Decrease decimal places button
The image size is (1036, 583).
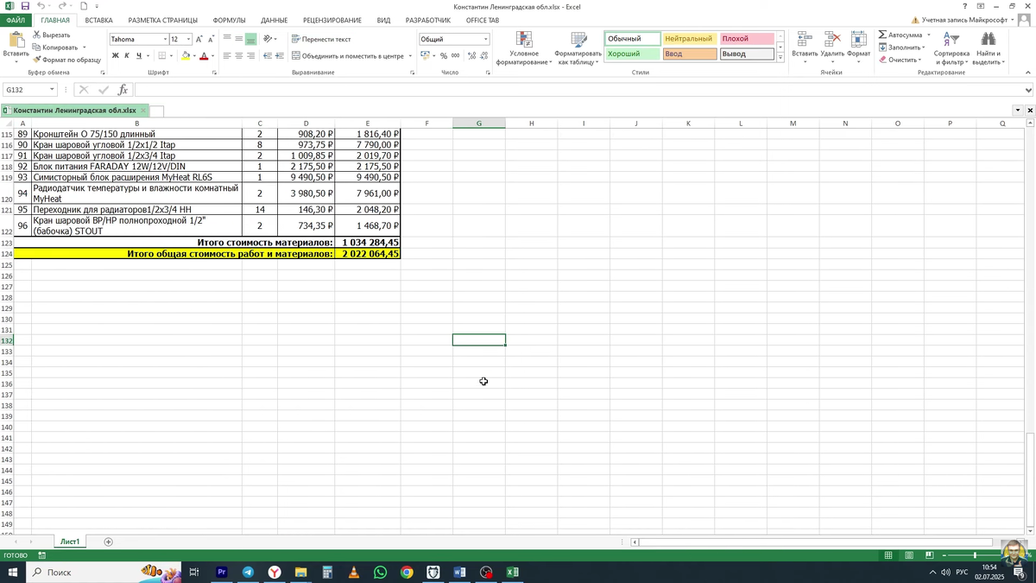(x=483, y=56)
